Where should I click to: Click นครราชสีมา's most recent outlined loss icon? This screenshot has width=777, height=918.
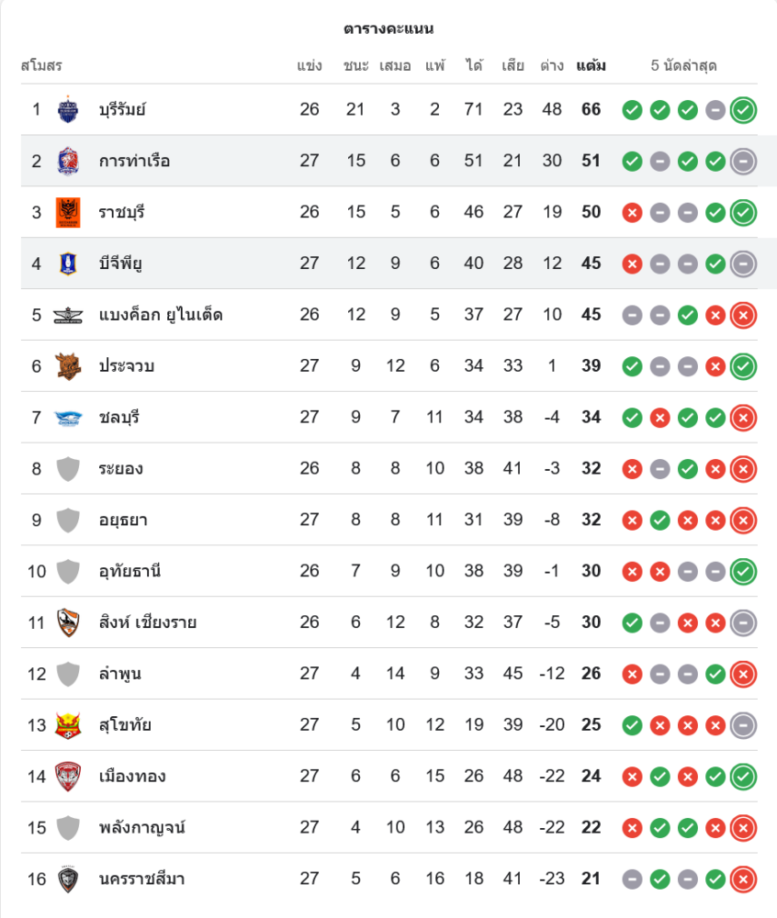click(x=743, y=879)
